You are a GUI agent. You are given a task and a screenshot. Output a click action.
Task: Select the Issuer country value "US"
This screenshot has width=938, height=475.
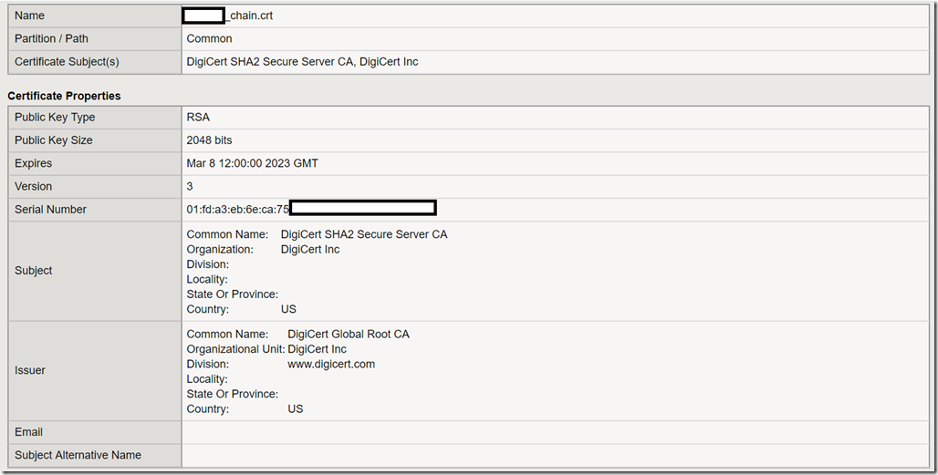[296, 408]
